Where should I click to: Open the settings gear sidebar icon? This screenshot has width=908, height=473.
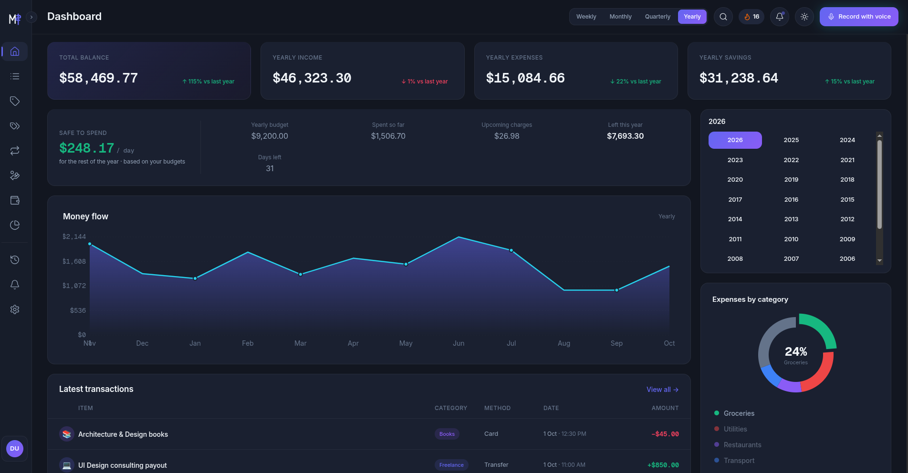click(x=15, y=309)
